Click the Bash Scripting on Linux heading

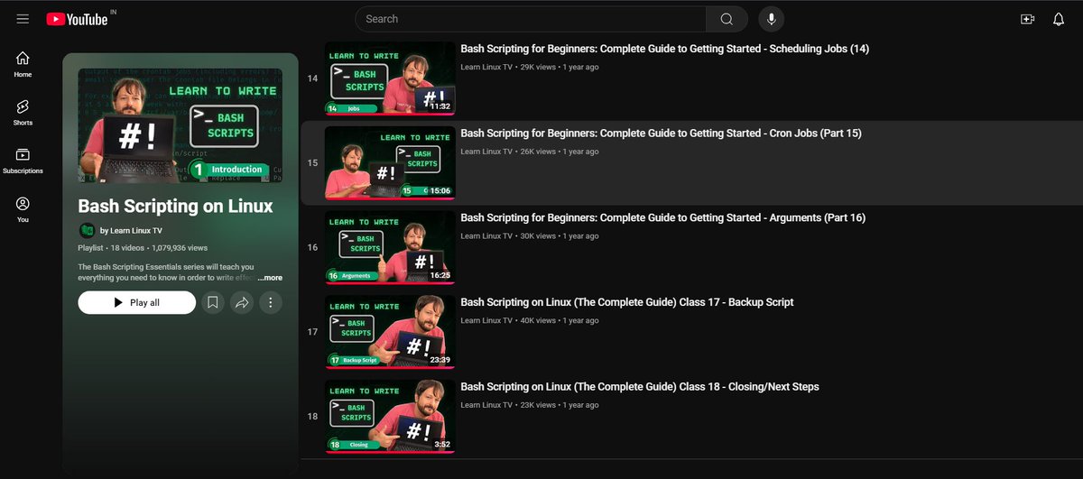(175, 207)
